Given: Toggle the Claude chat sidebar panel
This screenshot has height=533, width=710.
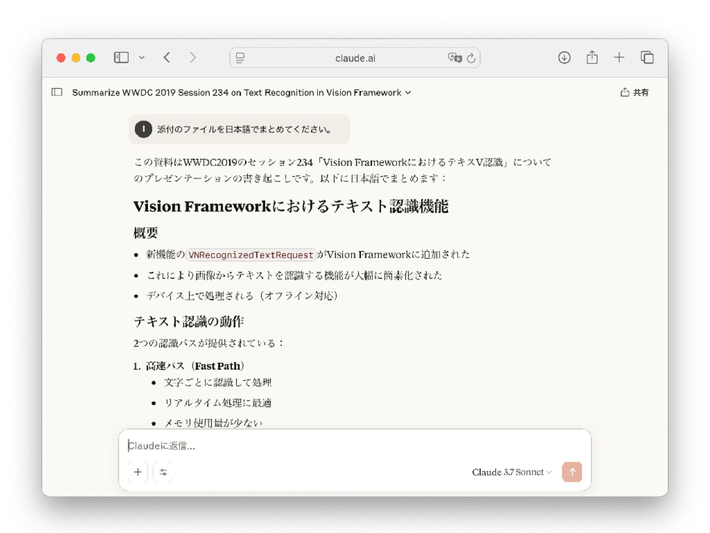Looking at the screenshot, I should pyautogui.click(x=57, y=92).
